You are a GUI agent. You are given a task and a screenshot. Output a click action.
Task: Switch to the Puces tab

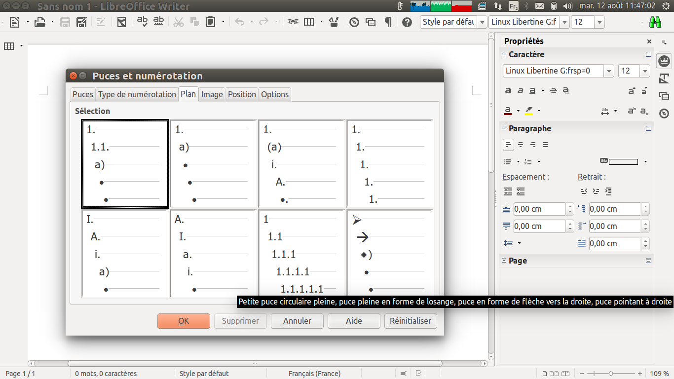point(82,94)
